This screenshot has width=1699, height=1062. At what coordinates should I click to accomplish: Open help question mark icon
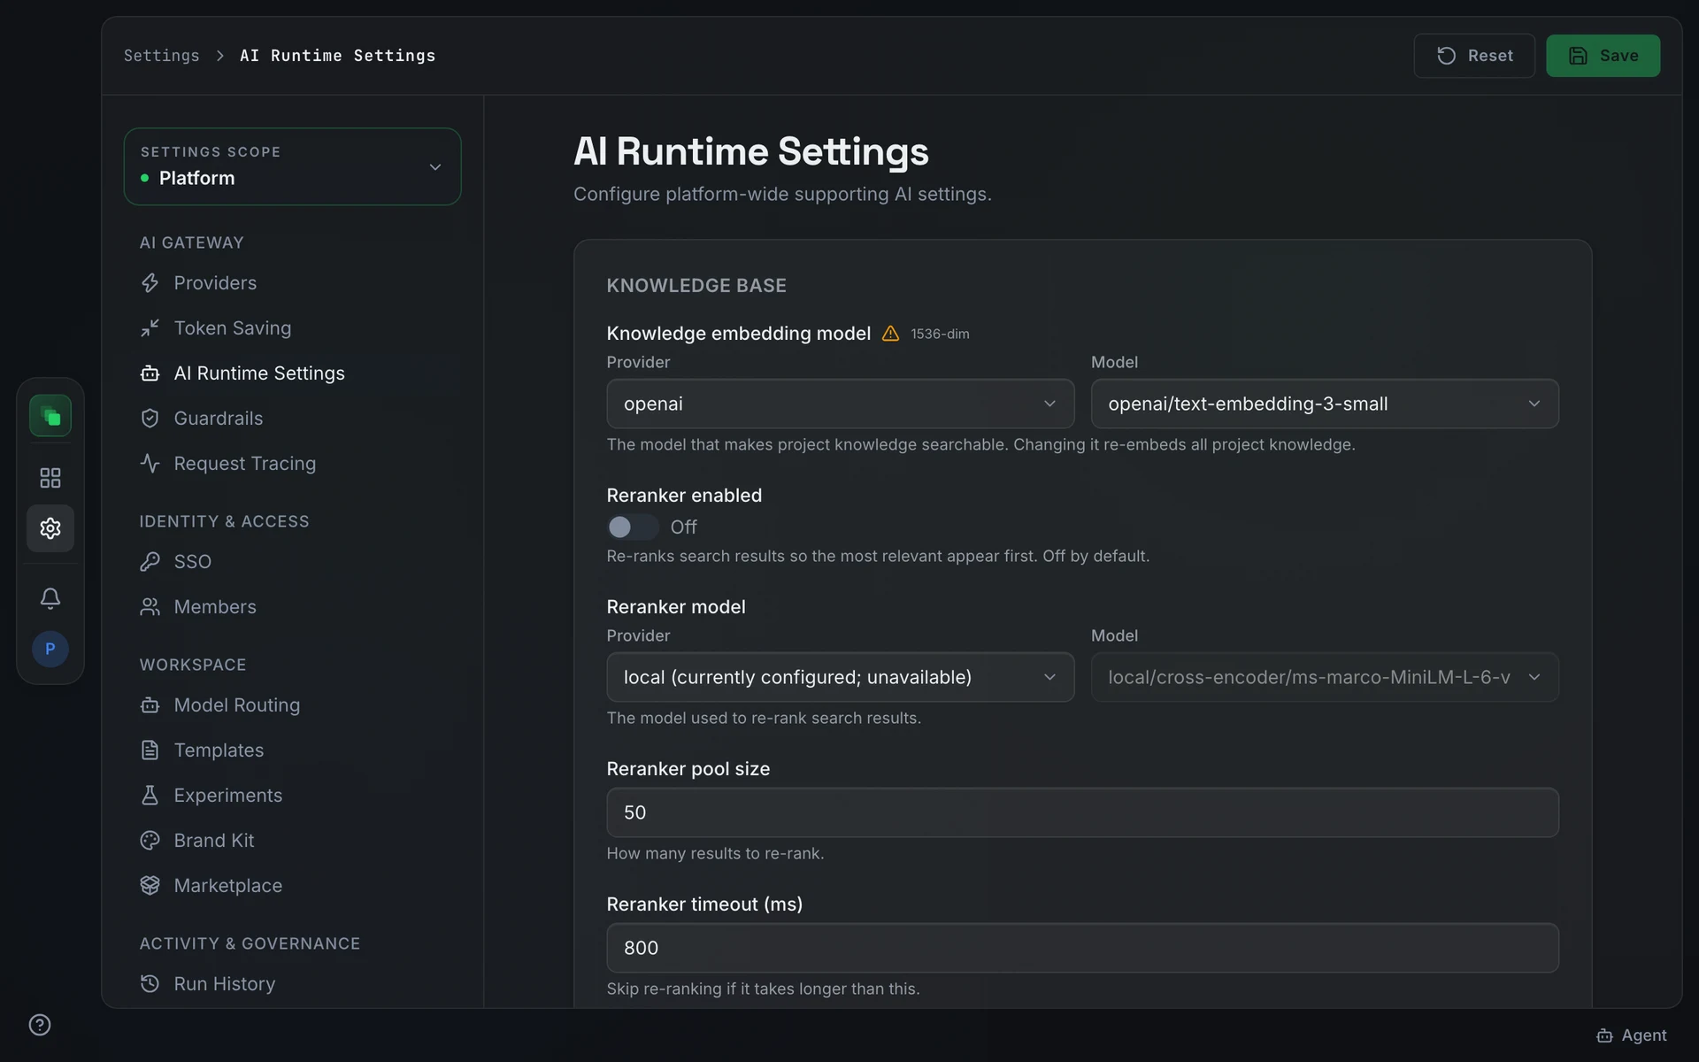point(40,1025)
